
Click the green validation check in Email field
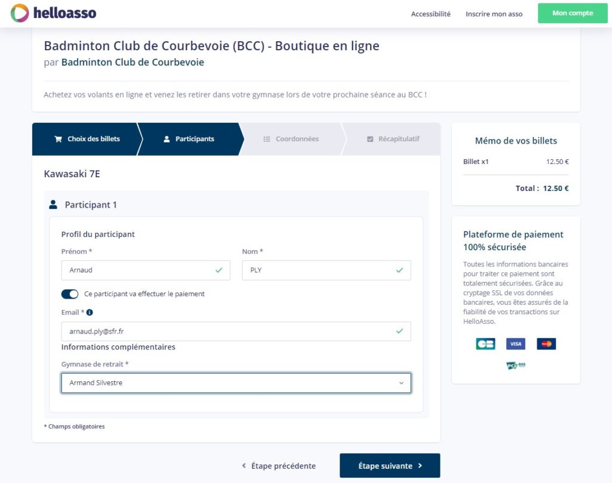(x=400, y=331)
